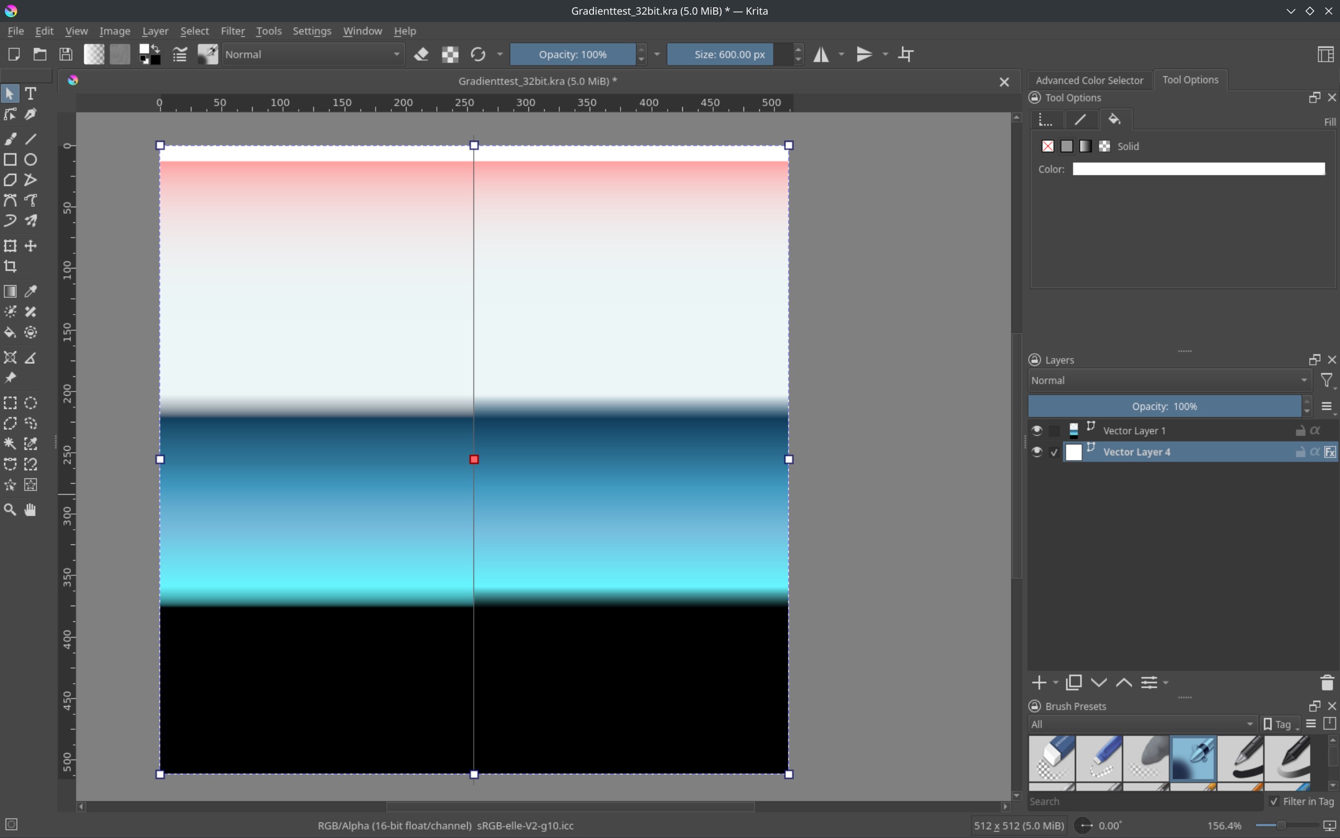Select the Zoom tool
Viewport: 1340px width, 838px height.
[10, 510]
